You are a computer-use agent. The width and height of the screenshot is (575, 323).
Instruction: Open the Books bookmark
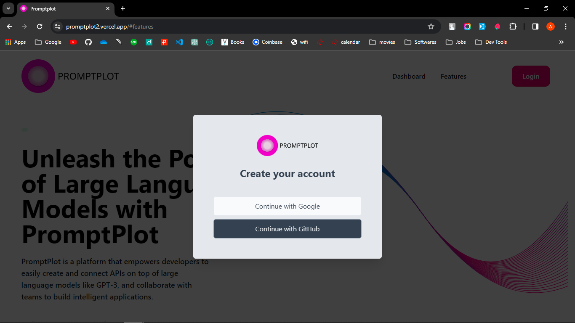233,42
